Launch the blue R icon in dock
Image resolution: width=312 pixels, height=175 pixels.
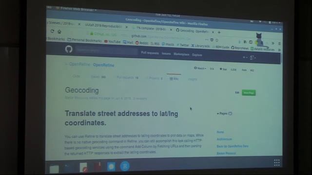click(125, 166)
